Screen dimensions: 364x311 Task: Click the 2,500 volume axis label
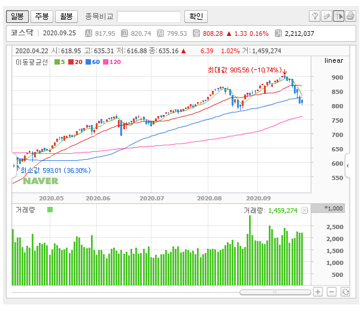coord(335,227)
